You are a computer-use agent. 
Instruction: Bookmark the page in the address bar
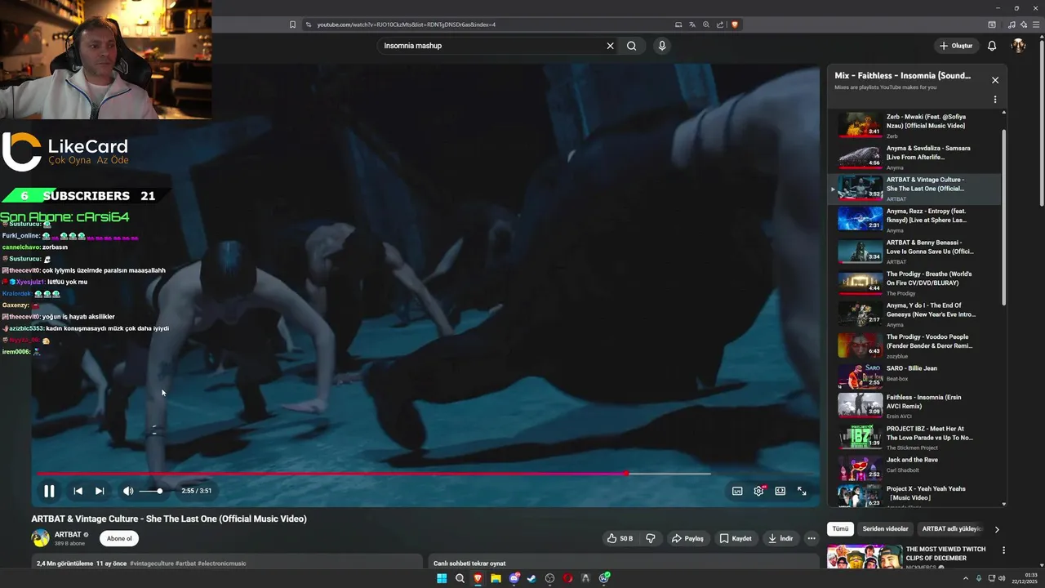coord(292,24)
